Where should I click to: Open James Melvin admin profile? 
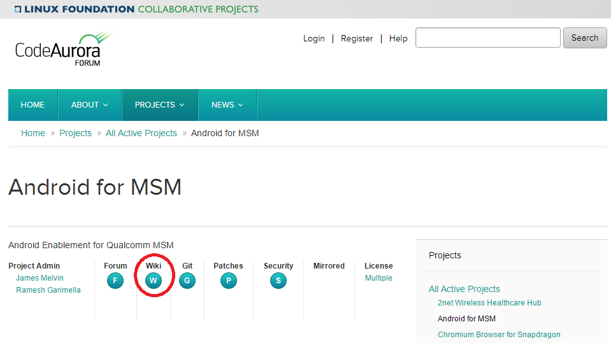coord(40,278)
